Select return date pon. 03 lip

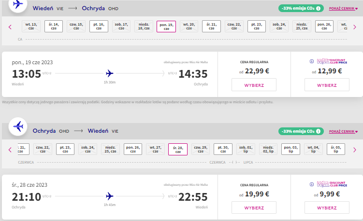[x=291, y=149]
